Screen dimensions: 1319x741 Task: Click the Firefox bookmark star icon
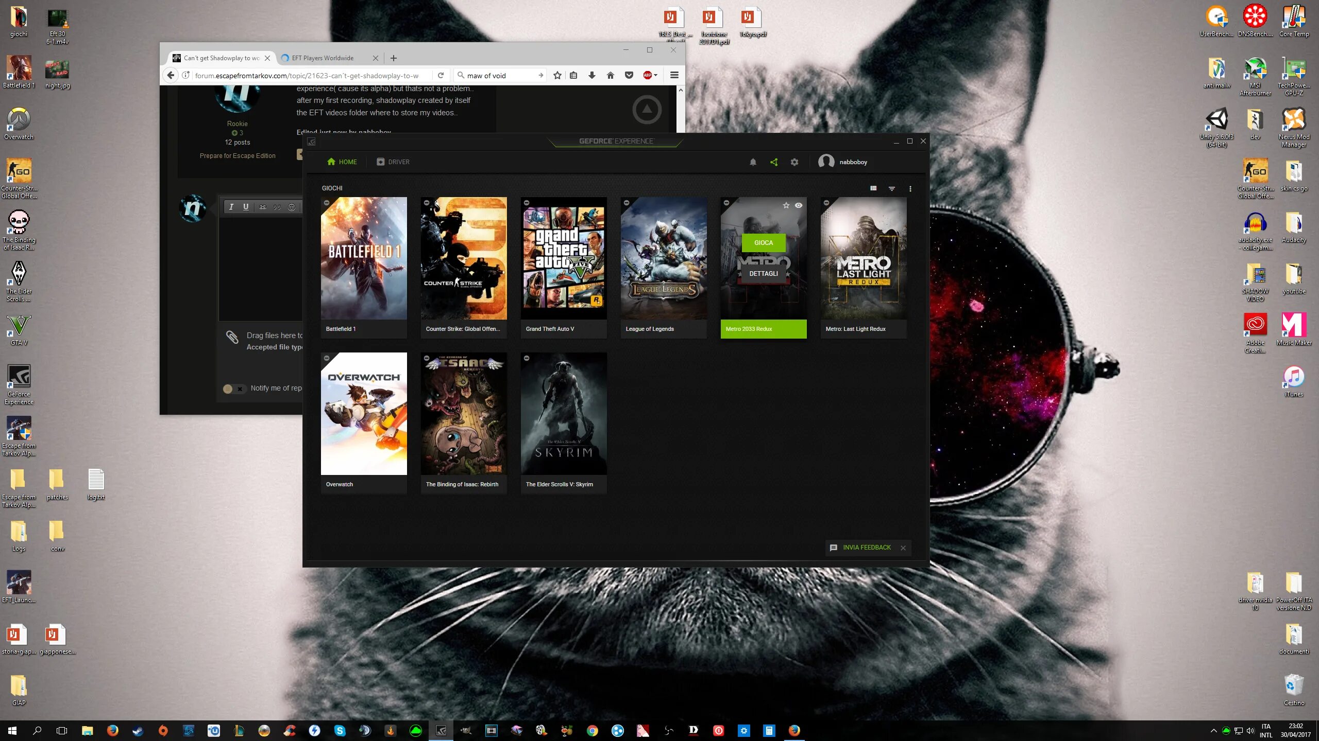pos(557,76)
